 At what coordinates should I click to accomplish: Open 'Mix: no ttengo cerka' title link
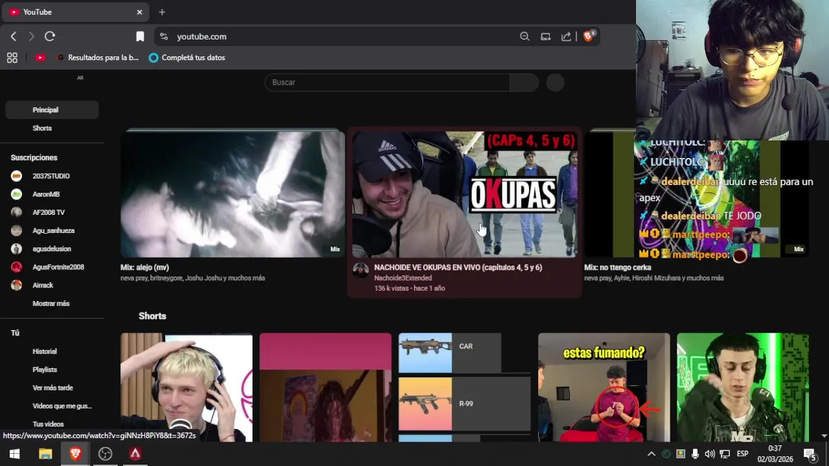618,267
